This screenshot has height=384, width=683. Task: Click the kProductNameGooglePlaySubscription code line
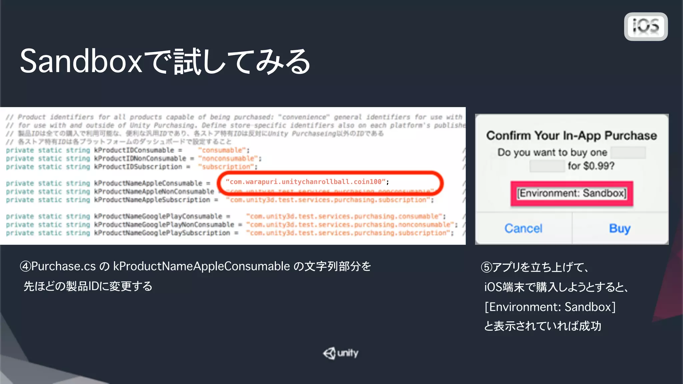click(x=230, y=233)
